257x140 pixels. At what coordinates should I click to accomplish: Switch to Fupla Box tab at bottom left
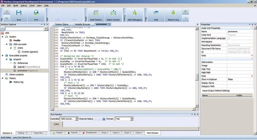coord(39,133)
